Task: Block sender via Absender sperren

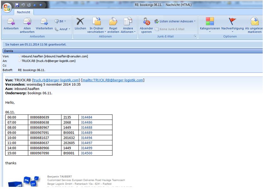Action: tap(146, 25)
